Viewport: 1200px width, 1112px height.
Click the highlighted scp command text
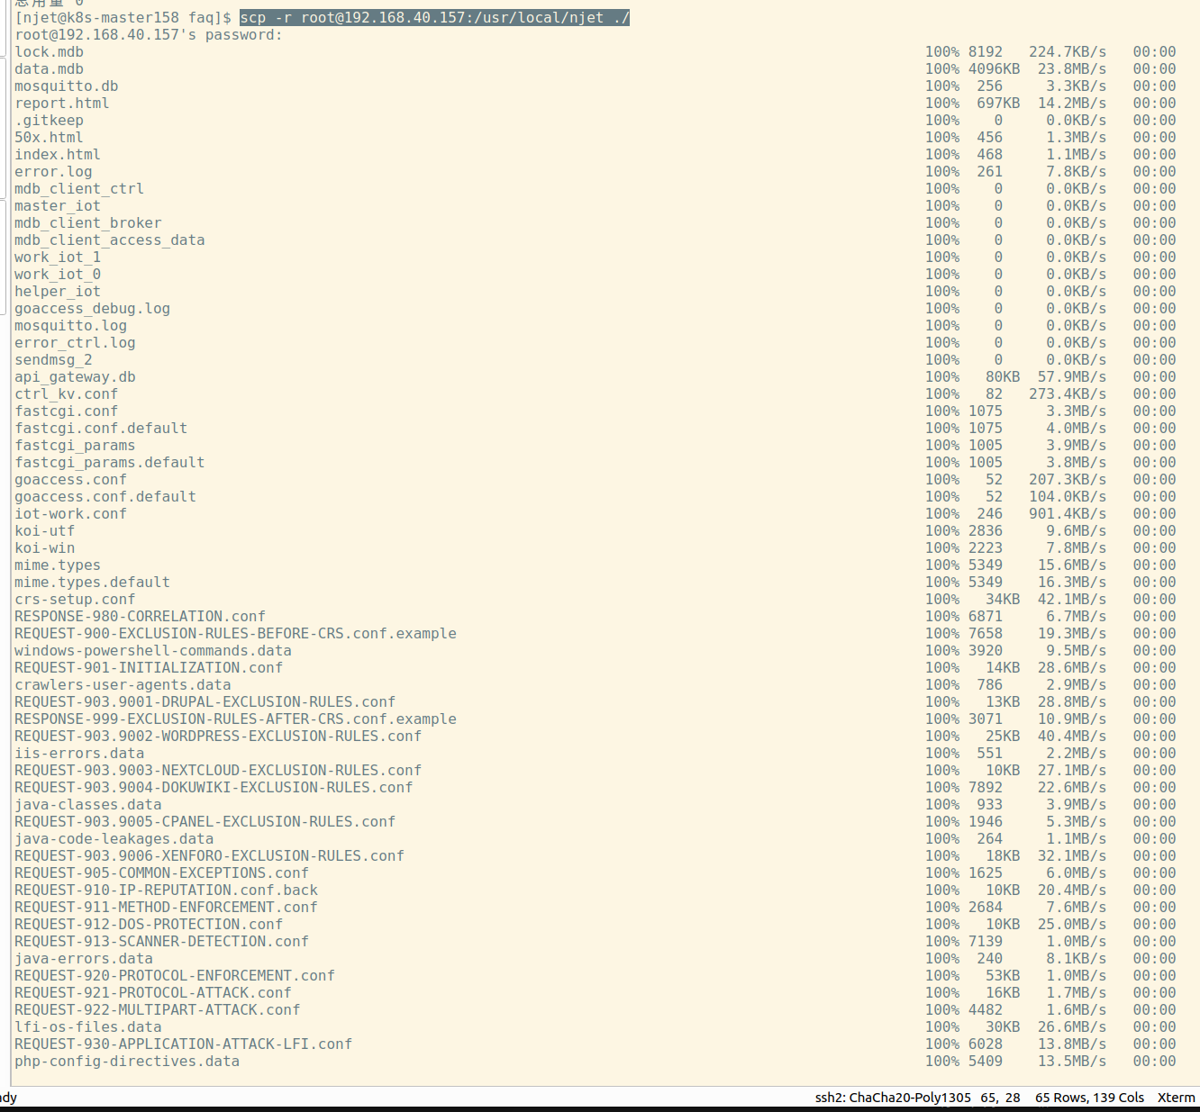434,18
